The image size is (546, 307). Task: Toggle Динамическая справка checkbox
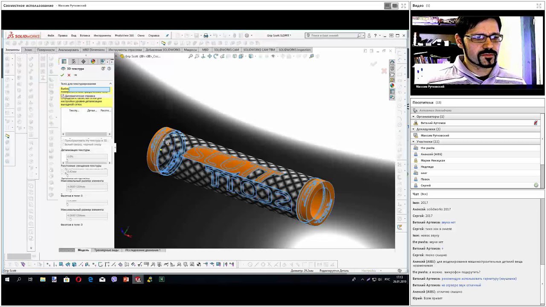point(62,96)
